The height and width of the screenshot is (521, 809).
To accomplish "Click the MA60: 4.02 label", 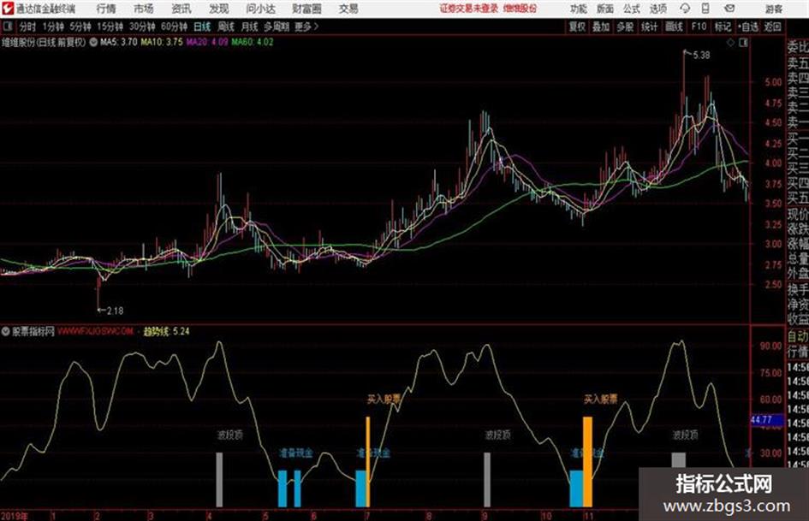I will tap(253, 42).
